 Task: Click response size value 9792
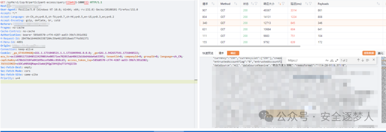click(266, 42)
